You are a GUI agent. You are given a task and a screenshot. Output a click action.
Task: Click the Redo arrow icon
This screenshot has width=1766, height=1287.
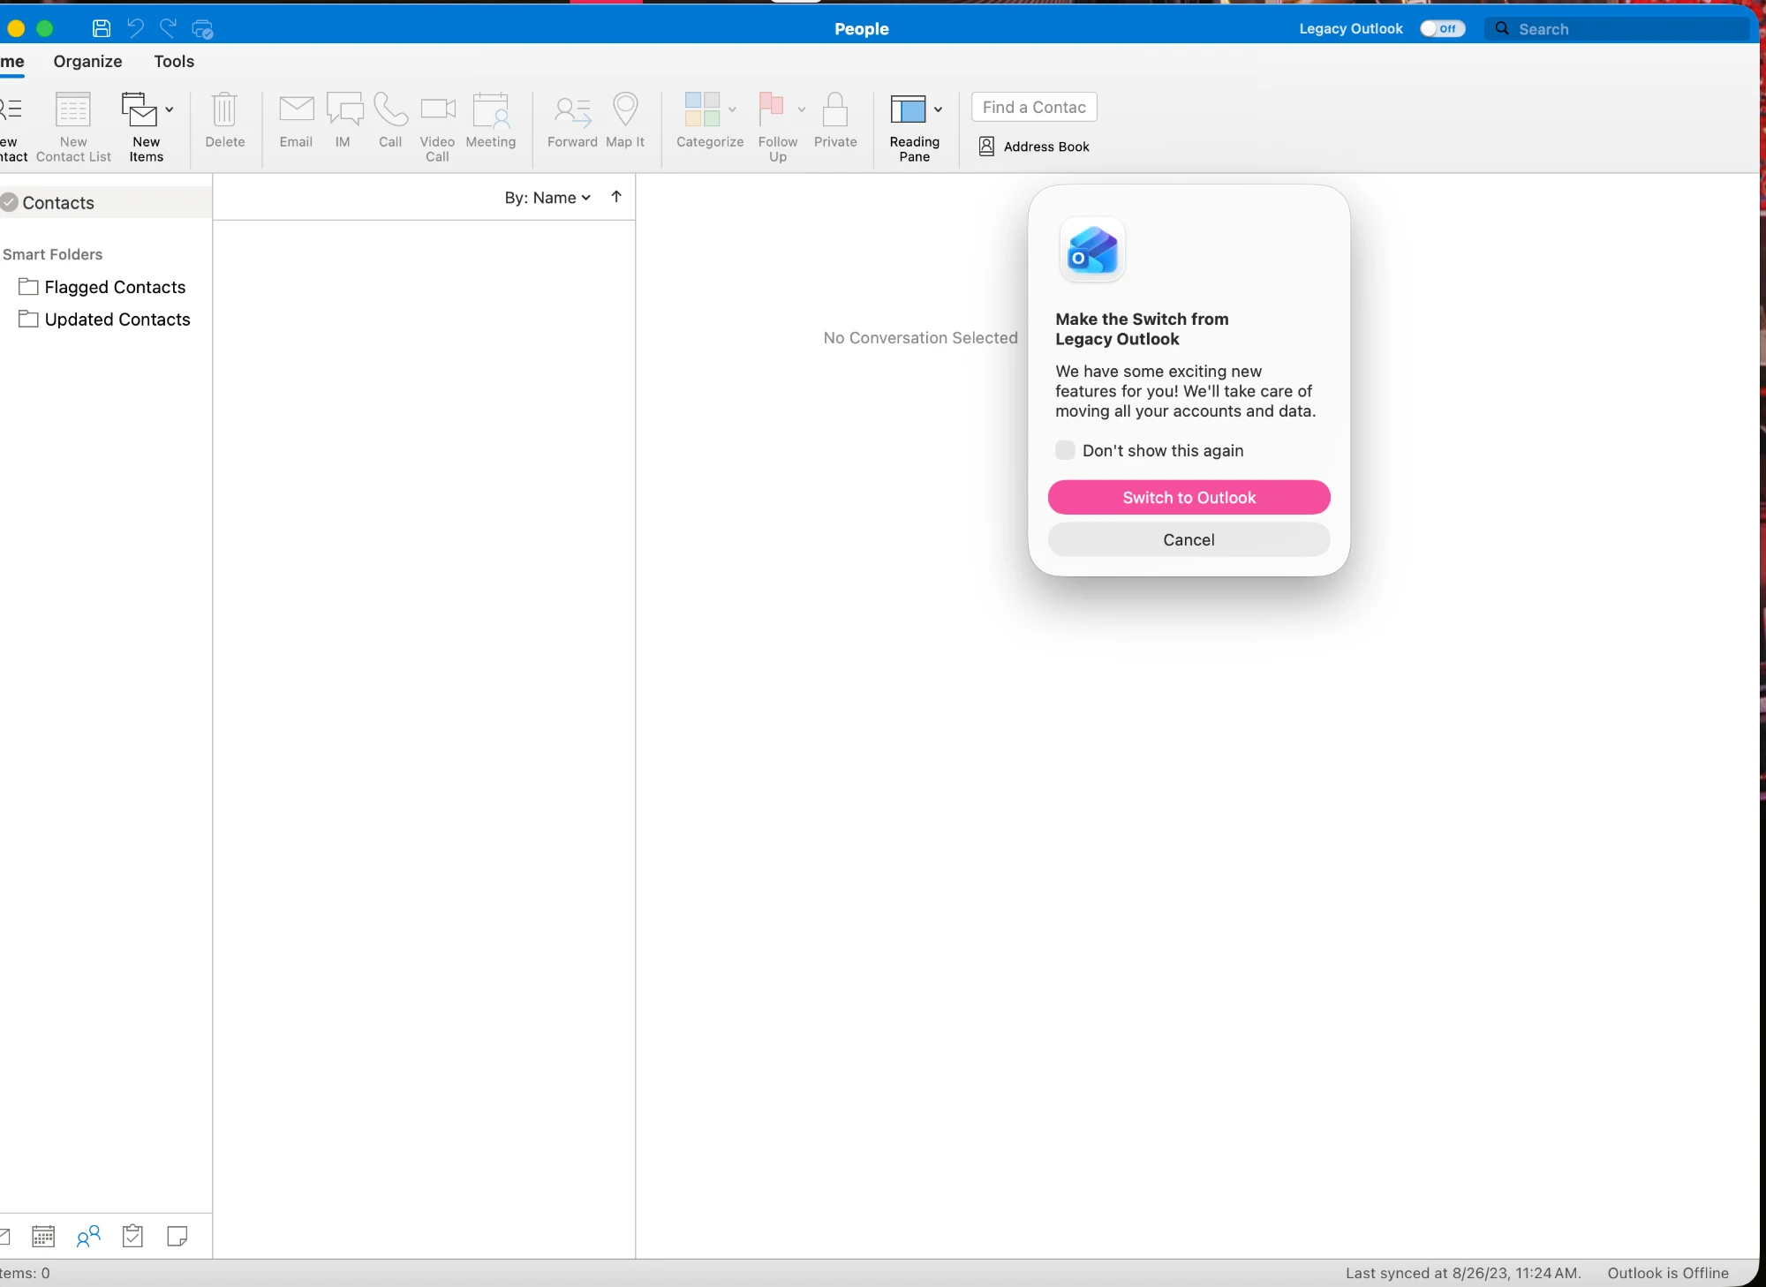click(168, 28)
